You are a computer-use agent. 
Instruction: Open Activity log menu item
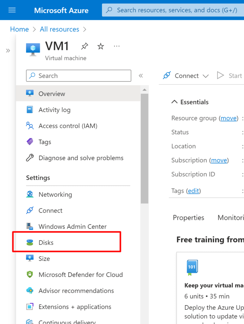click(54, 110)
